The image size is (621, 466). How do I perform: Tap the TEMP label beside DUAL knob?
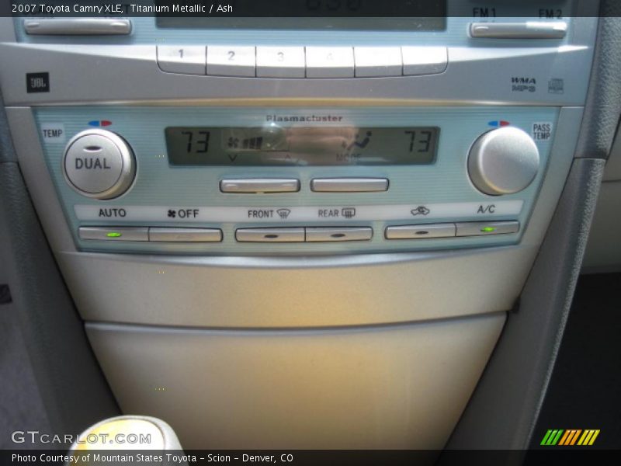(53, 134)
